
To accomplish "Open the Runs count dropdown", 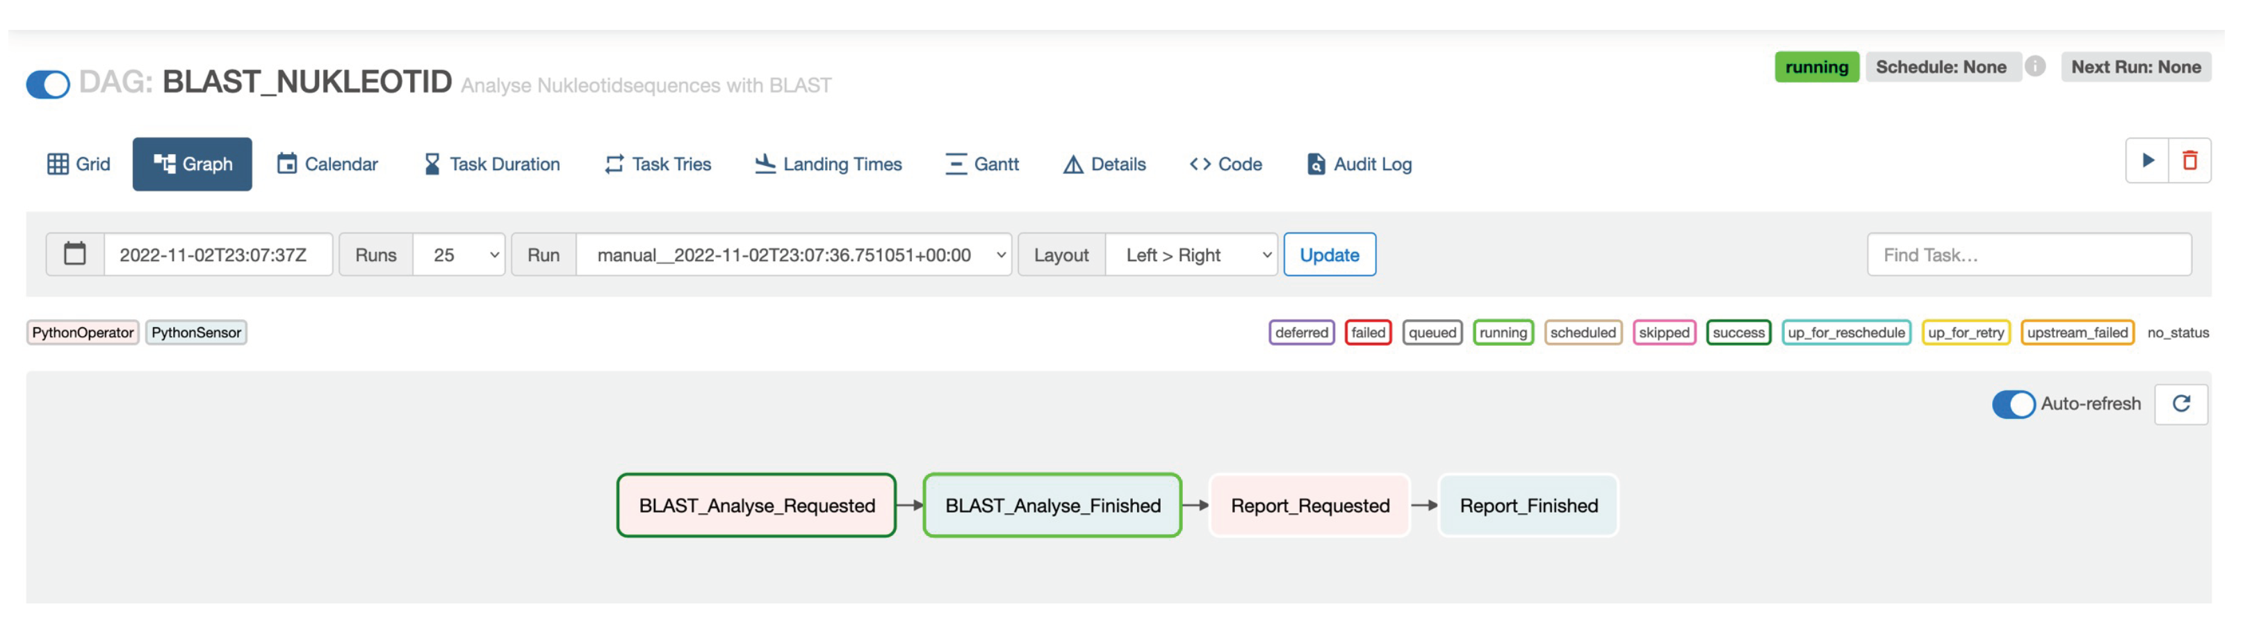I will tap(459, 254).
